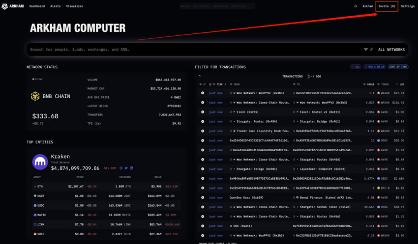This screenshot has height=244, width=418.
Task: Click the WAVAX token icon on the $21.73 row
Action: click(x=378, y=131)
